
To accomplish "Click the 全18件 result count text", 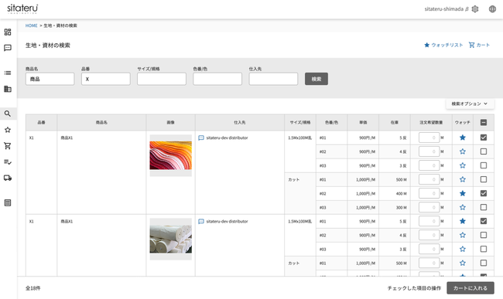I will click(33, 288).
